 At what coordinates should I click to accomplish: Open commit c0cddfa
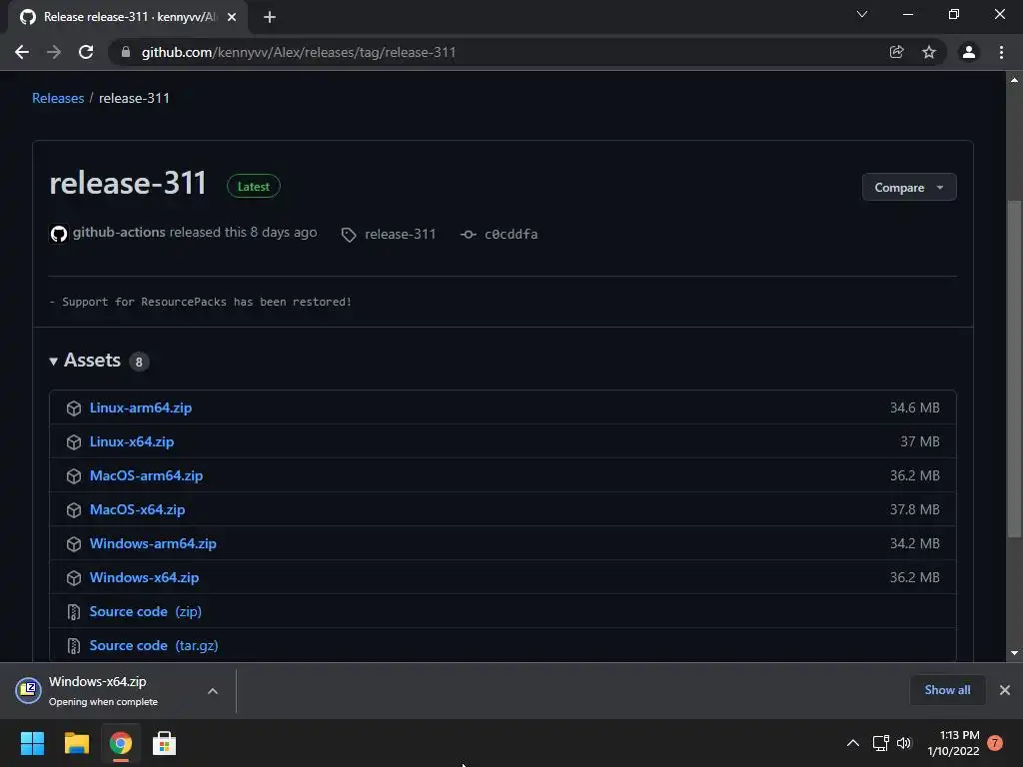click(511, 234)
